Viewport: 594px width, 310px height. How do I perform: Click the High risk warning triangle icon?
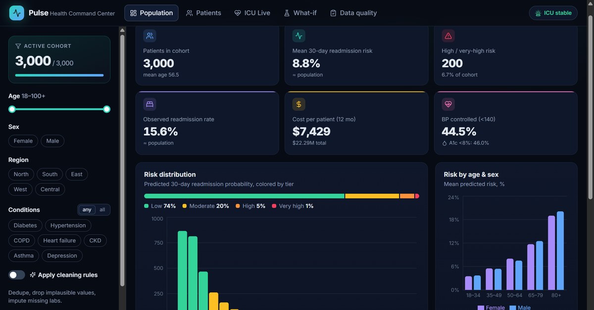[x=448, y=36]
